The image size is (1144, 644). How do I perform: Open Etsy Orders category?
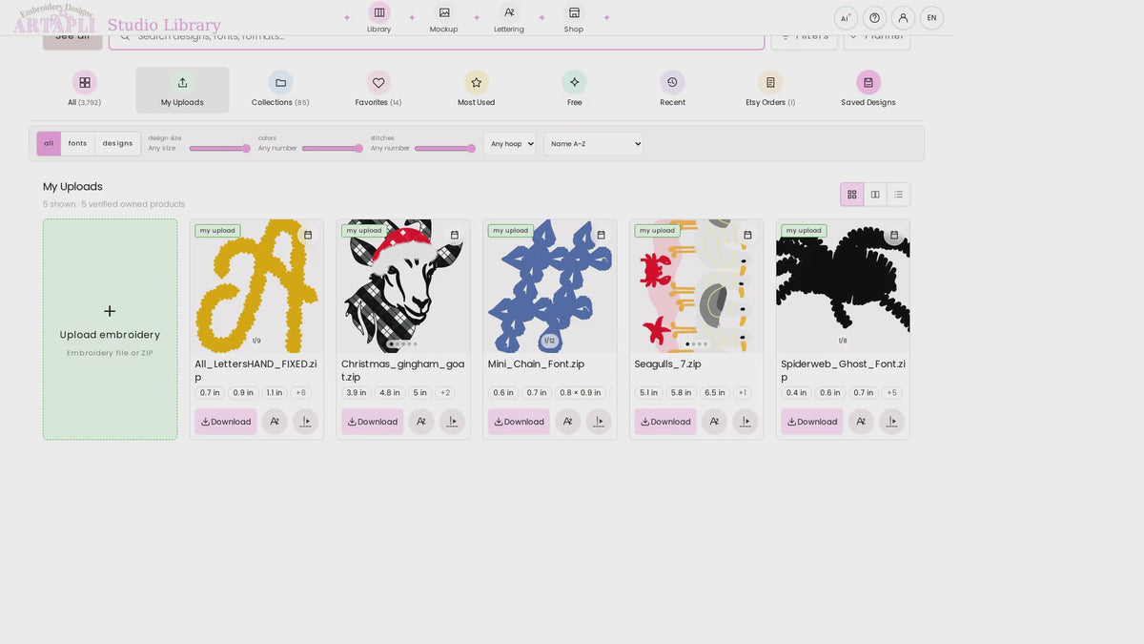770,90
